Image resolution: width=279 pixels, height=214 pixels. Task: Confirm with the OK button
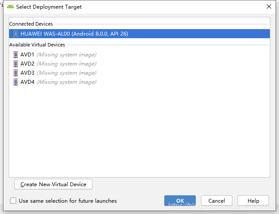tap(180, 201)
